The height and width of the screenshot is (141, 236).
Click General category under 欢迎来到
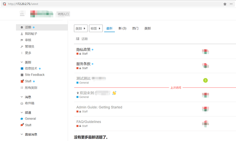[x=83, y=97]
